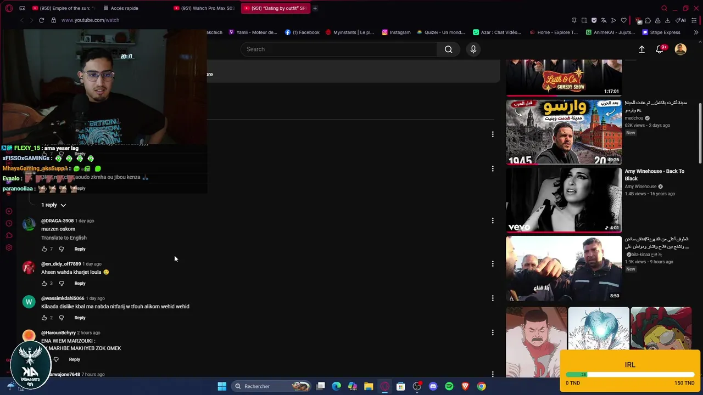Select the 'Dating by outfit' tab
Screen dimensions: 703x395
[275, 8]
